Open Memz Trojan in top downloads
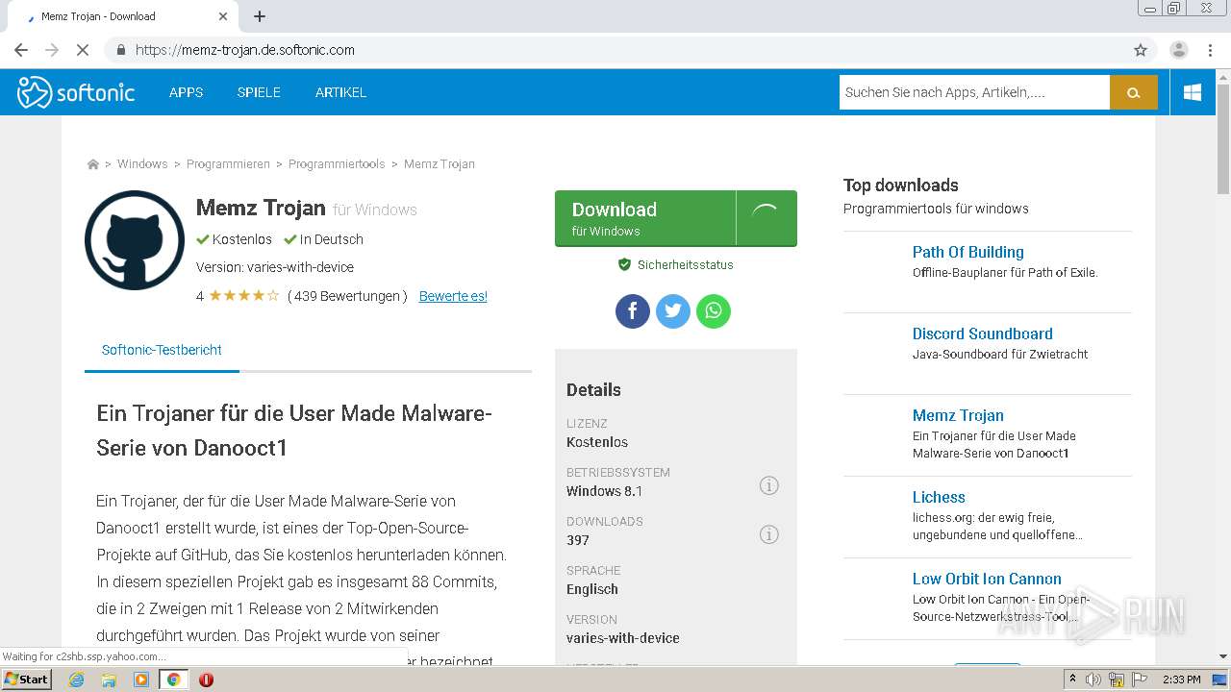The height and width of the screenshot is (692, 1231). click(958, 415)
